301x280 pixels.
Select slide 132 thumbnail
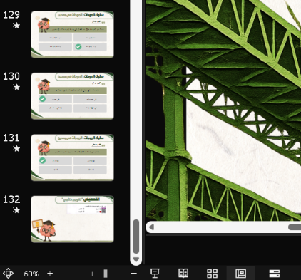point(72,219)
